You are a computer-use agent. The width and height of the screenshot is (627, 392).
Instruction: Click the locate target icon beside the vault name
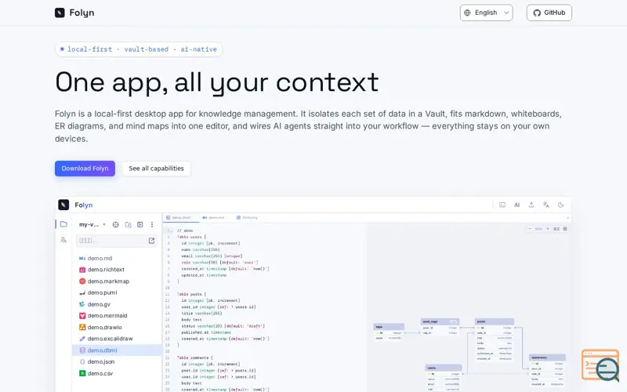(x=115, y=225)
